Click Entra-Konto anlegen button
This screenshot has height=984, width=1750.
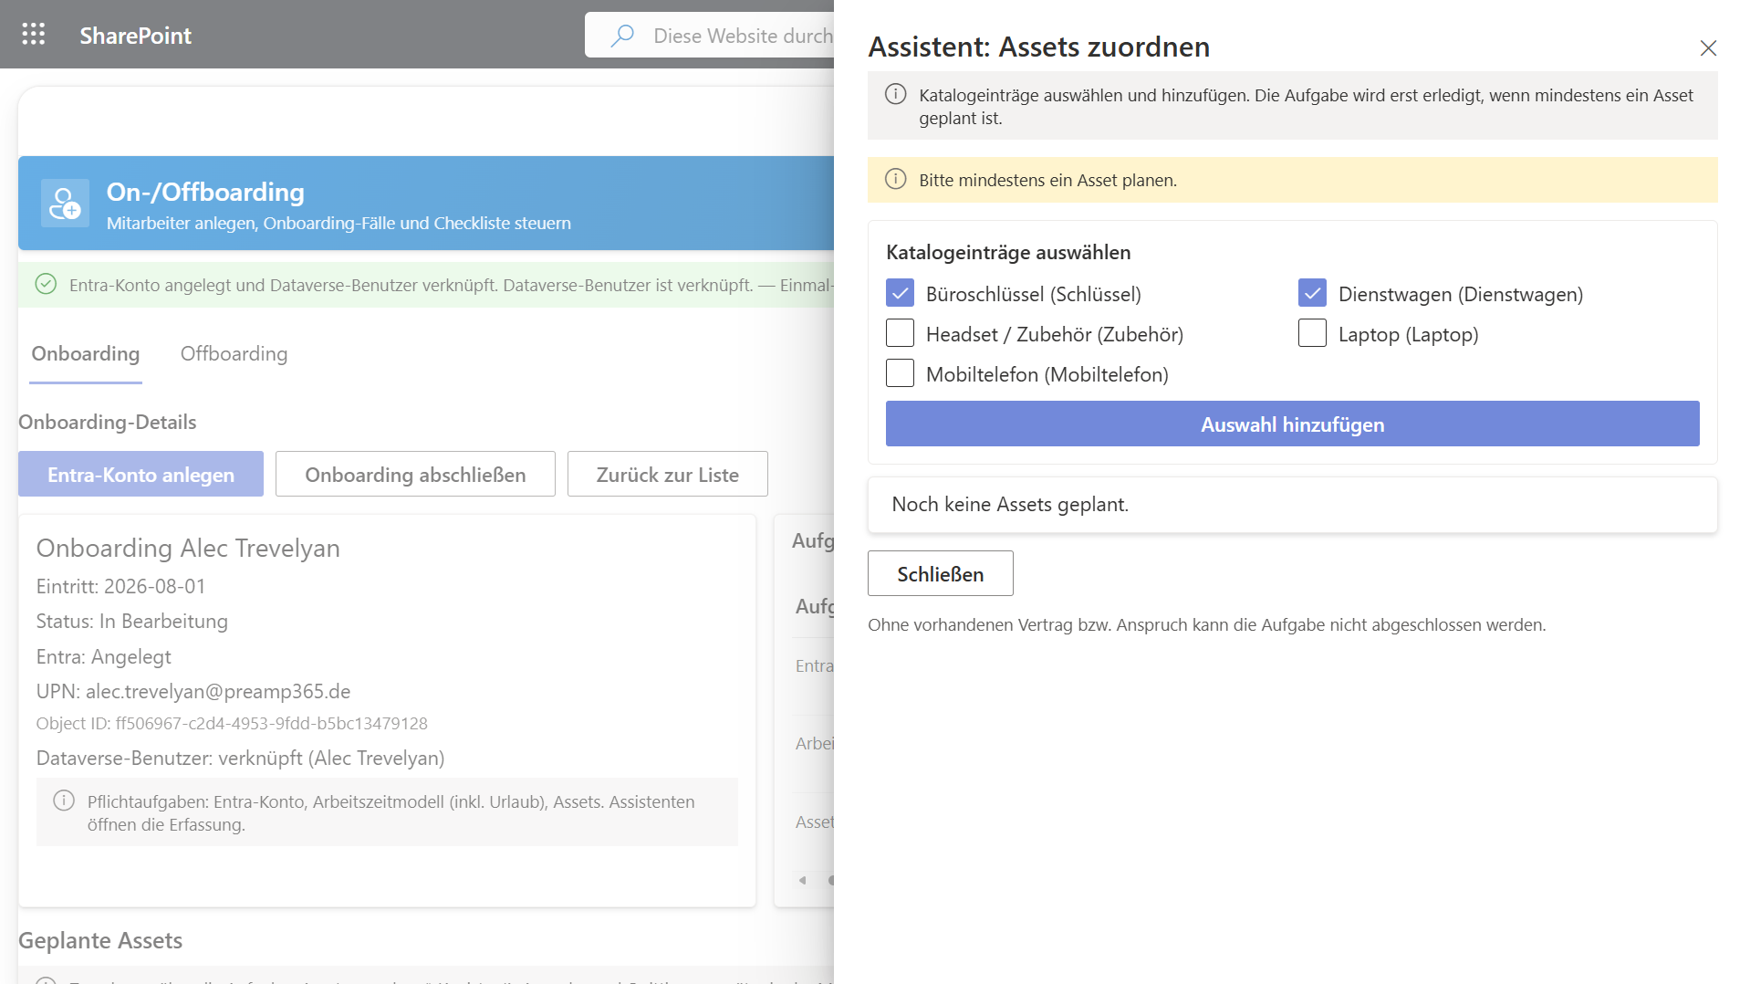(141, 474)
